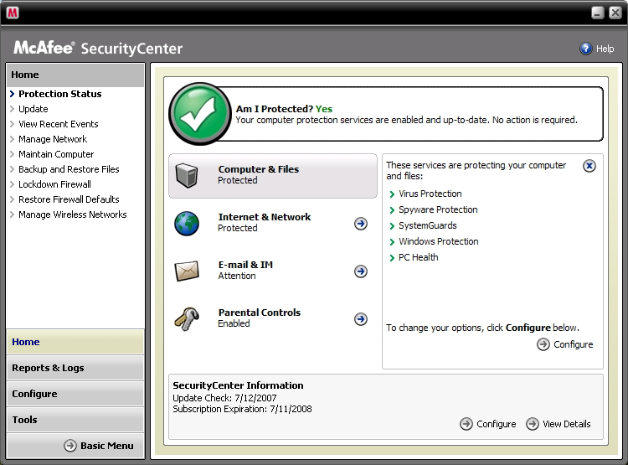The height and width of the screenshot is (465, 628).
Task: Click View Details in SecurityCenter Information
Action: (x=566, y=424)
